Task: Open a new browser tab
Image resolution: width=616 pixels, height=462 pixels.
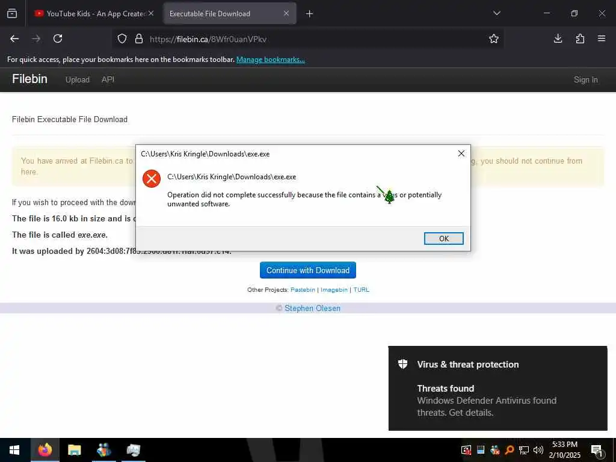Action: tap(310, 14)
